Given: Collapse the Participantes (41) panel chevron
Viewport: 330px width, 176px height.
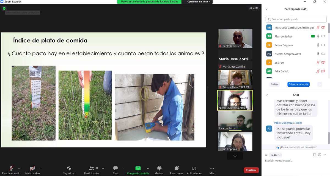Looking at the screenshot, I should [266, 9].
